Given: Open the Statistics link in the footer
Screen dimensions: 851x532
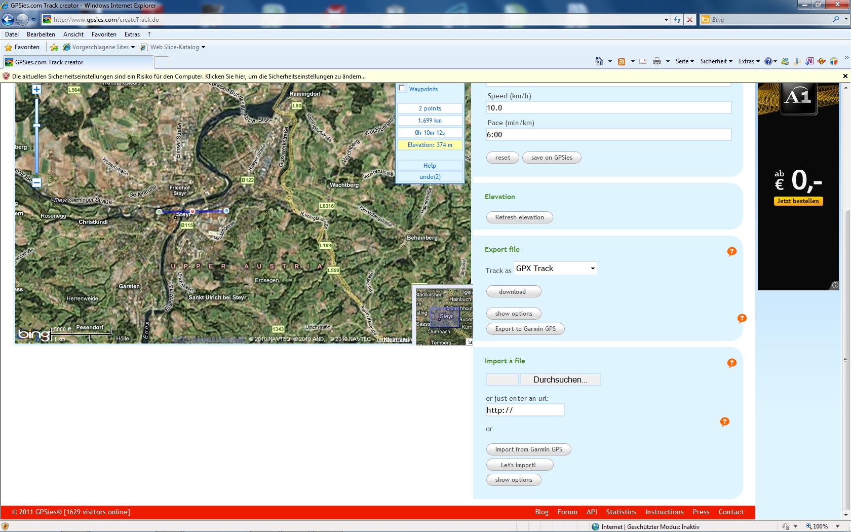Looking at the screenshot, I should click(x=621, y=512).
